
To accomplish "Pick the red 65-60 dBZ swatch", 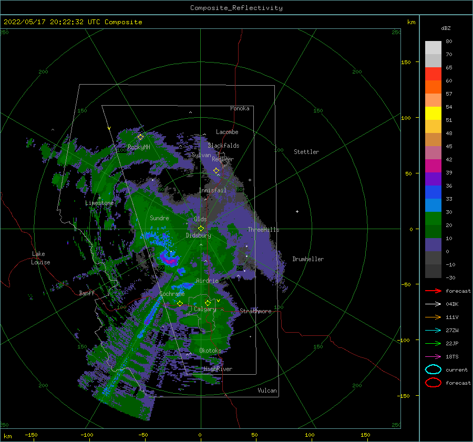I will [433, 74].
